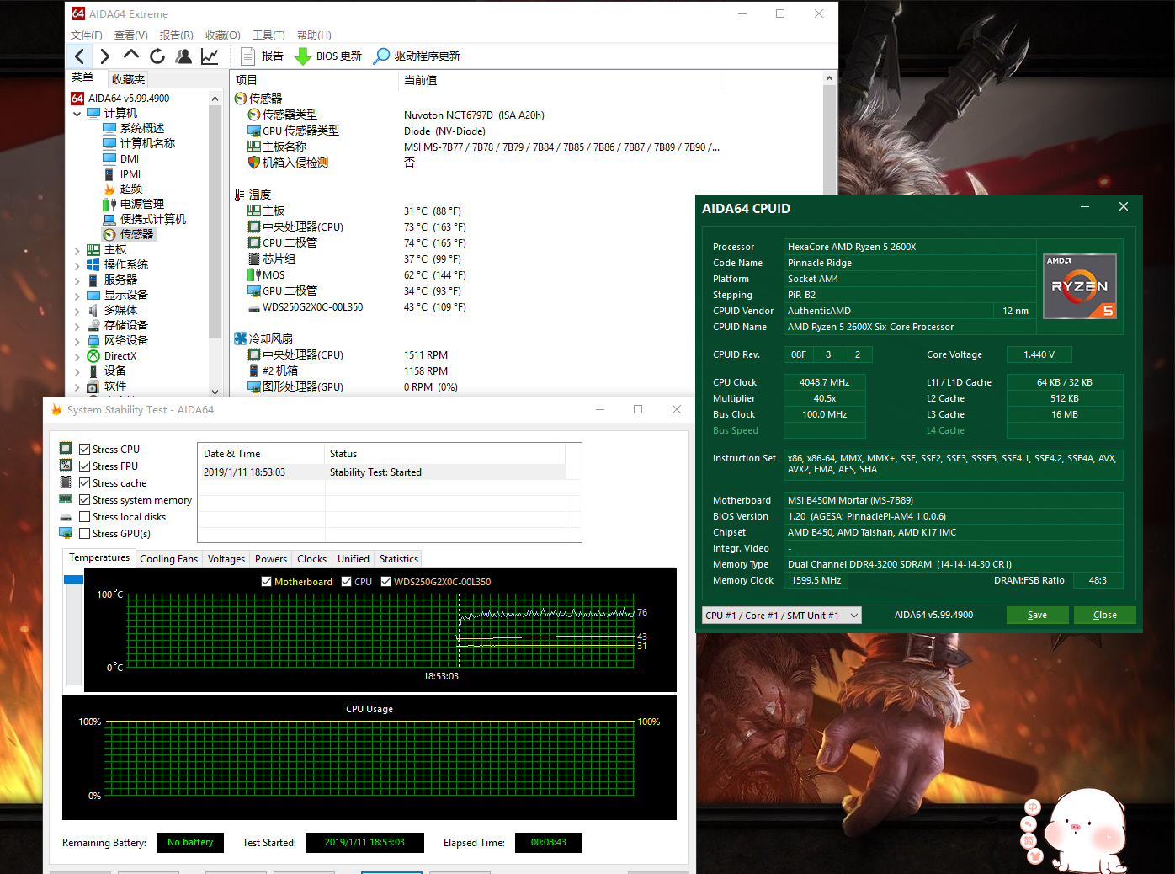The width and height of the screenshot is (1175, 874).
Task: Open the graph chart toolbar icon
Action: pos(210,56)
